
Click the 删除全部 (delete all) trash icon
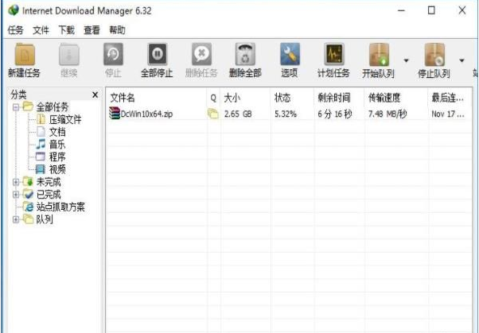[x=245, y=55]
